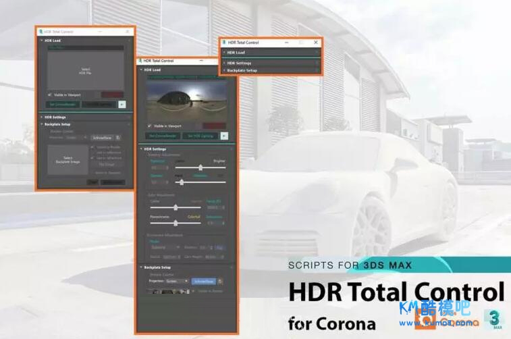Click the red color swatch in the middle window's HDR Load
Image resolution: width=511 pixels, height=339 pixels.
(x=214, y=126)
